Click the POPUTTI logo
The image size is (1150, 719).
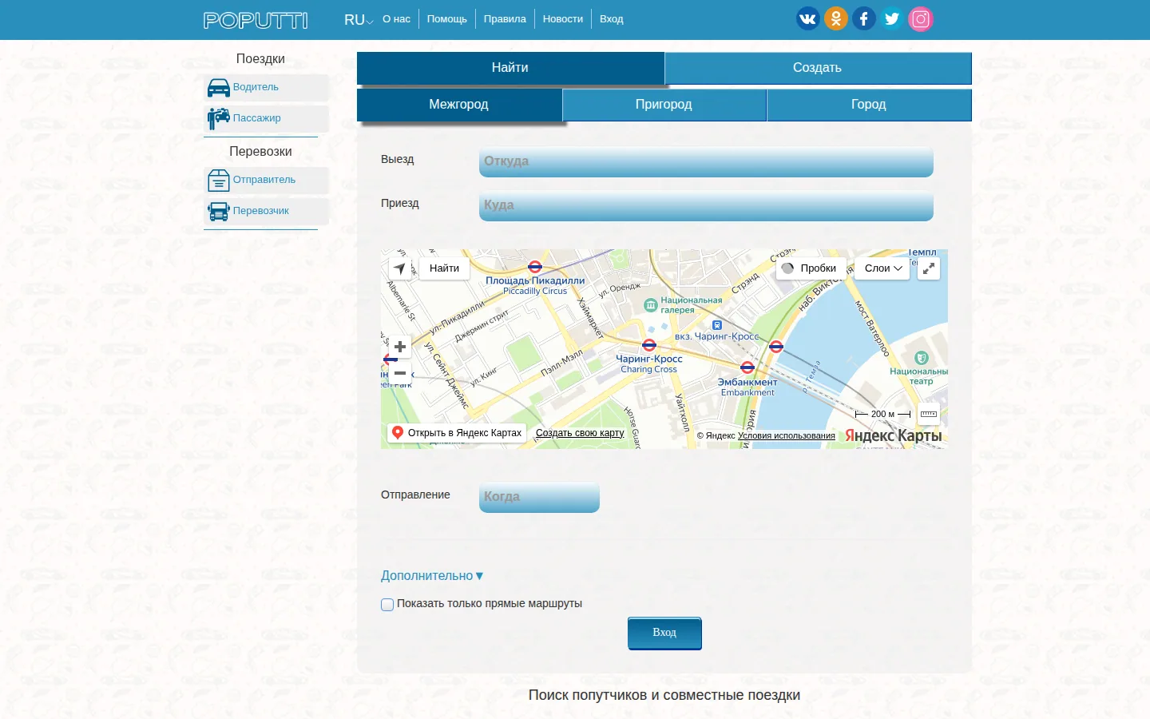pos(256,20)
